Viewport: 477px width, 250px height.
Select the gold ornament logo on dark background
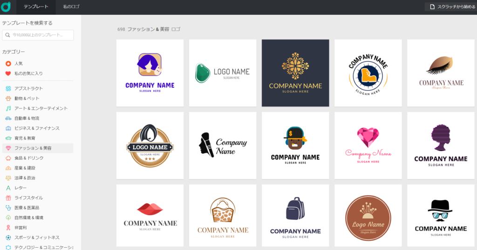(x=295, y=73)
